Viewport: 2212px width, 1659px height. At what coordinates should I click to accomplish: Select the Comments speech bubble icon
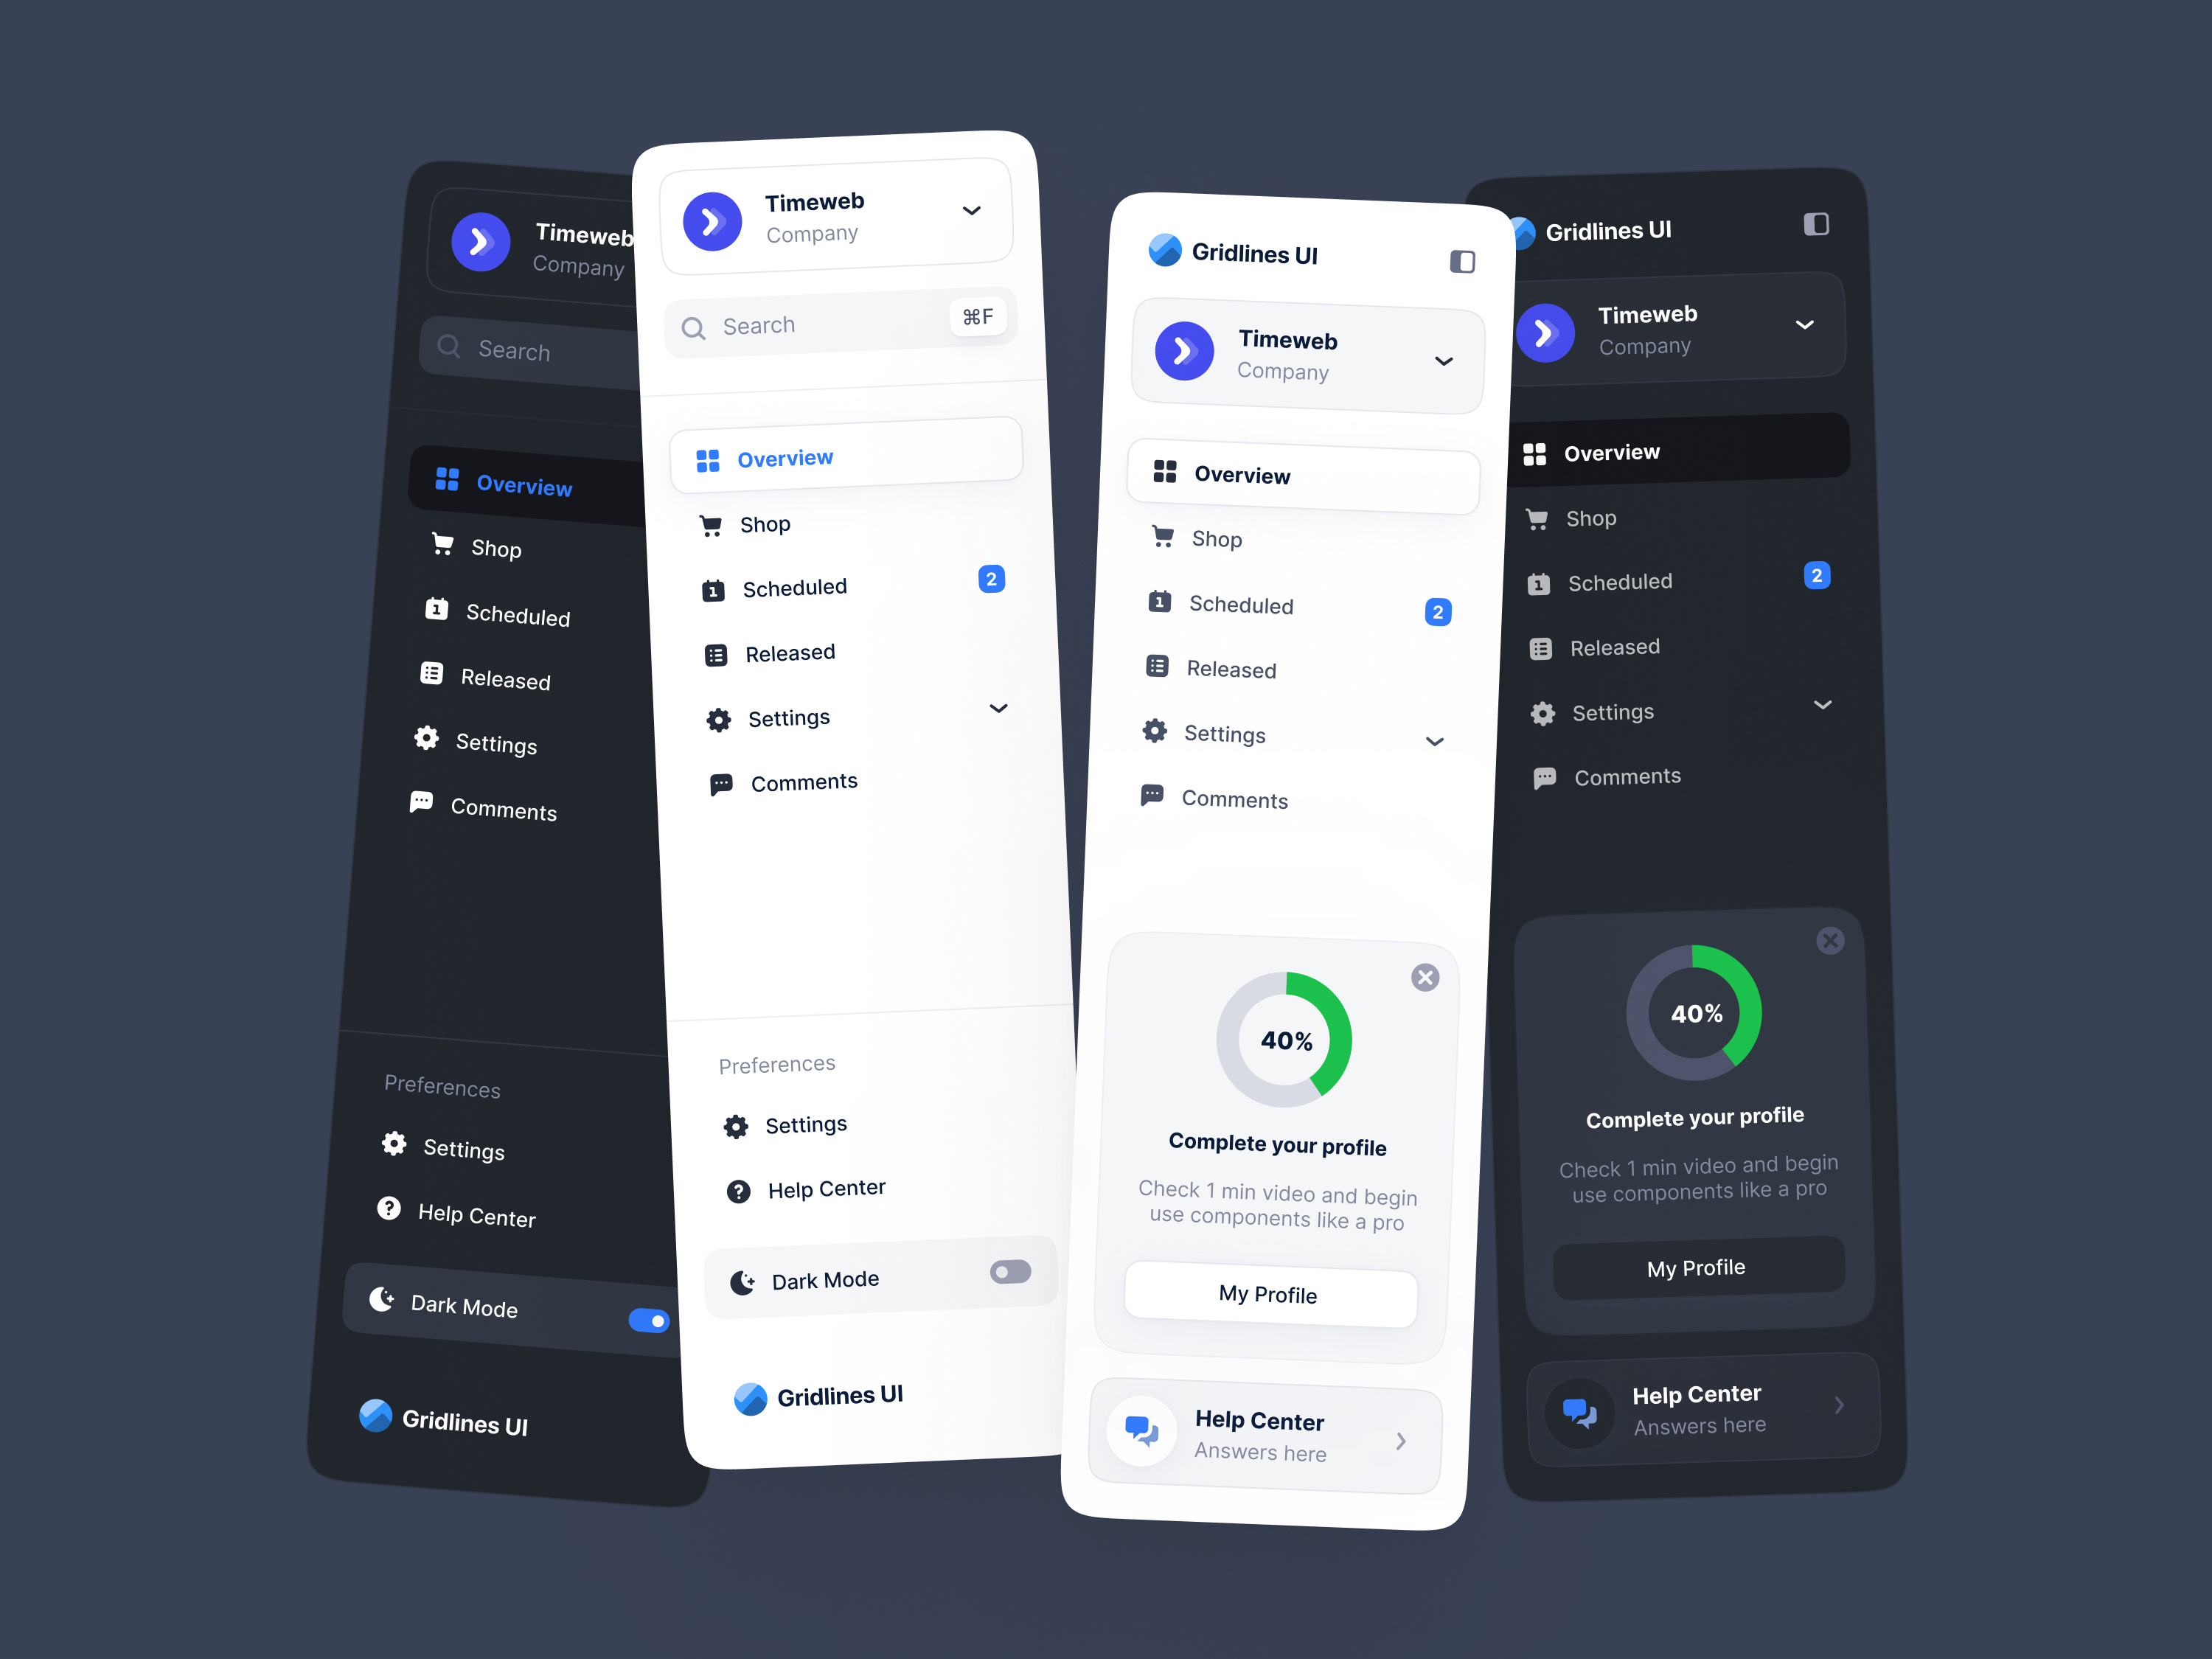[716, 782]
